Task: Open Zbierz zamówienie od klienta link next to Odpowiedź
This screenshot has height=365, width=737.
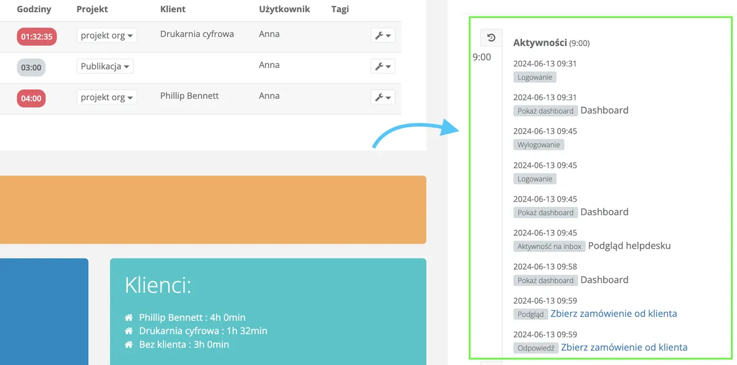Action: (624, 347)
